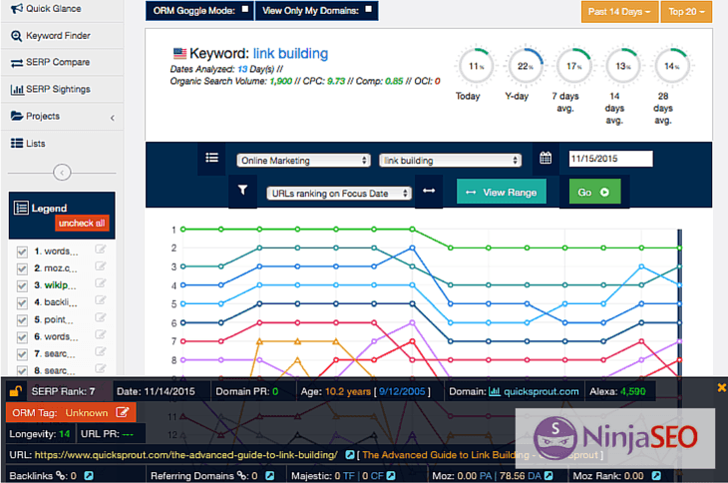Screen dimensions: 728x483
Task: Open Quick Glance menu item
Action: click(x=62, y=9)
